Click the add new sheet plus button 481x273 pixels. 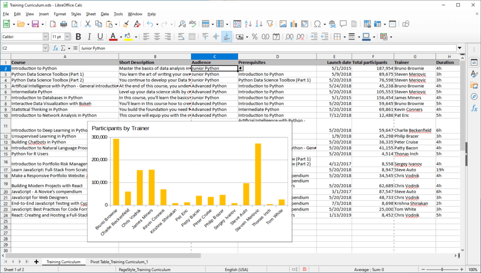tap(36, 262)
